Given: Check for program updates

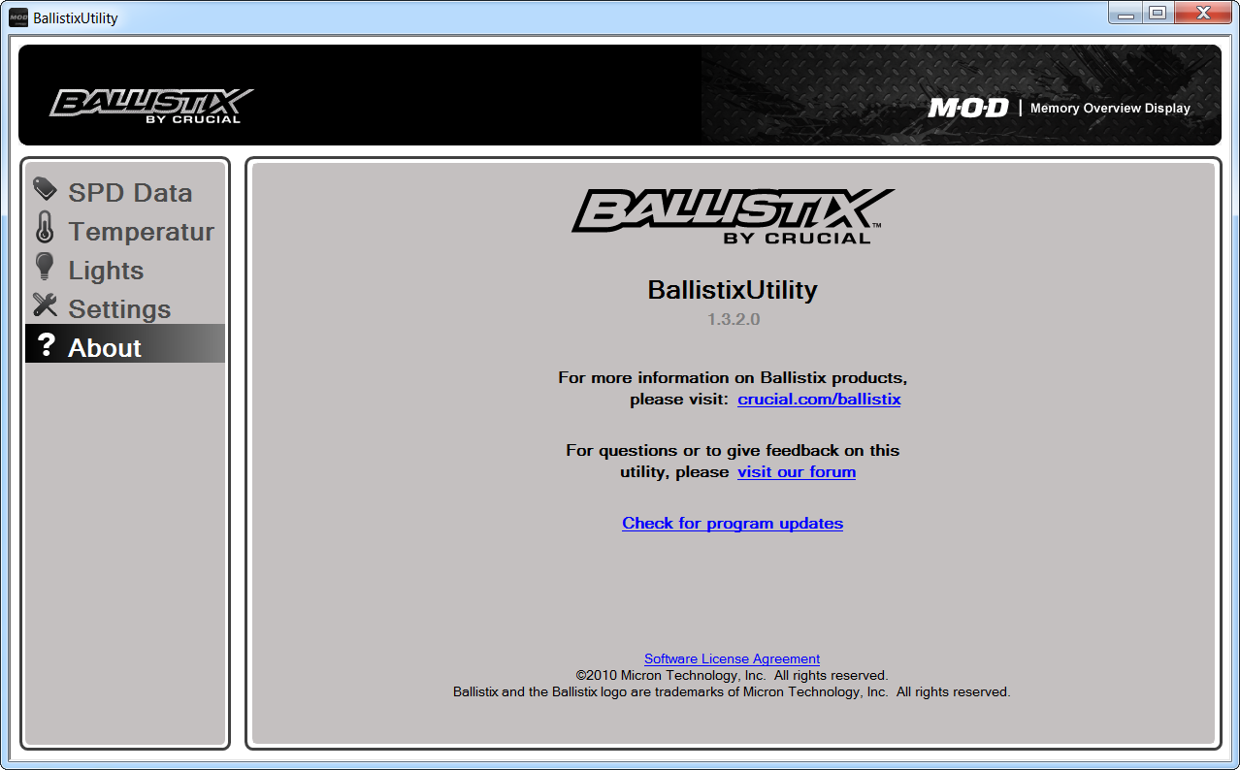Looking at the screenshot, I should point(732,524).
